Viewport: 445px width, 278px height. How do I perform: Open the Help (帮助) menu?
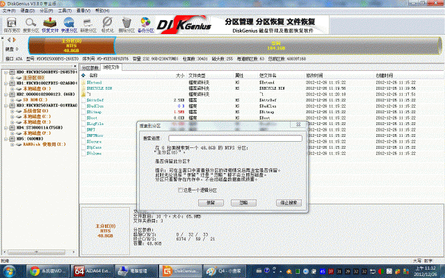click(x=102, y=10)
